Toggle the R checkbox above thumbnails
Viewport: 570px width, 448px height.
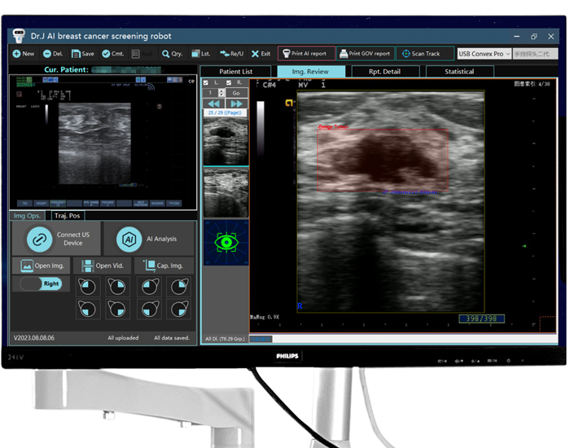click(x=229, y=83)
